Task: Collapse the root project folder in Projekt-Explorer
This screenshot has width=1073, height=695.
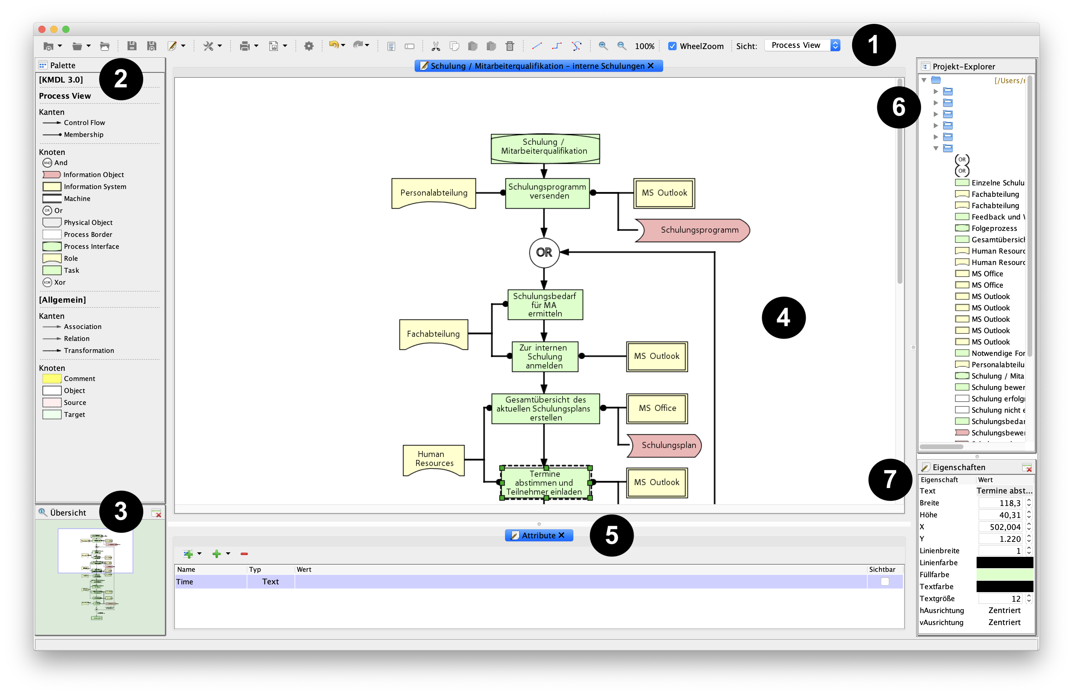Action: [924, 80]
